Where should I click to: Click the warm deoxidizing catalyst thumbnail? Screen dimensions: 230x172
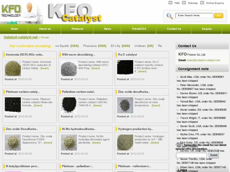pos(69,68)
